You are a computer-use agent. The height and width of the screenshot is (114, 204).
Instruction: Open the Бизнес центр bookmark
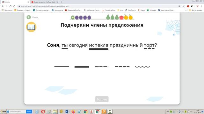point(57,10)
